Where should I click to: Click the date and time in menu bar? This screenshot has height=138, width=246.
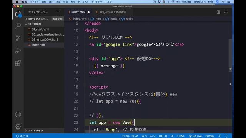pyautogui.click(x=203, y=2)
